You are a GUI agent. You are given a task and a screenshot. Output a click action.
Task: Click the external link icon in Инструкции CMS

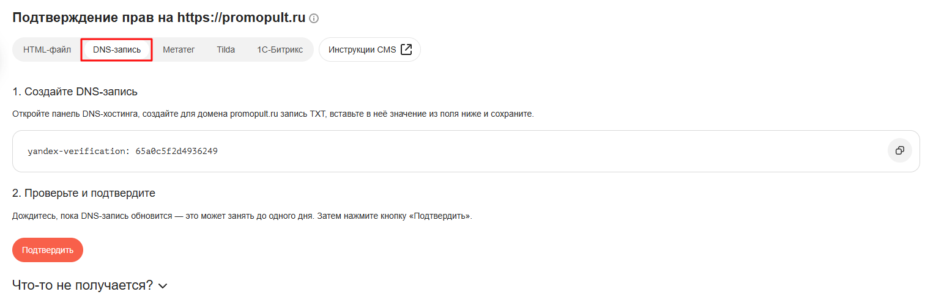pyautogui.click(x=406, y=50)
